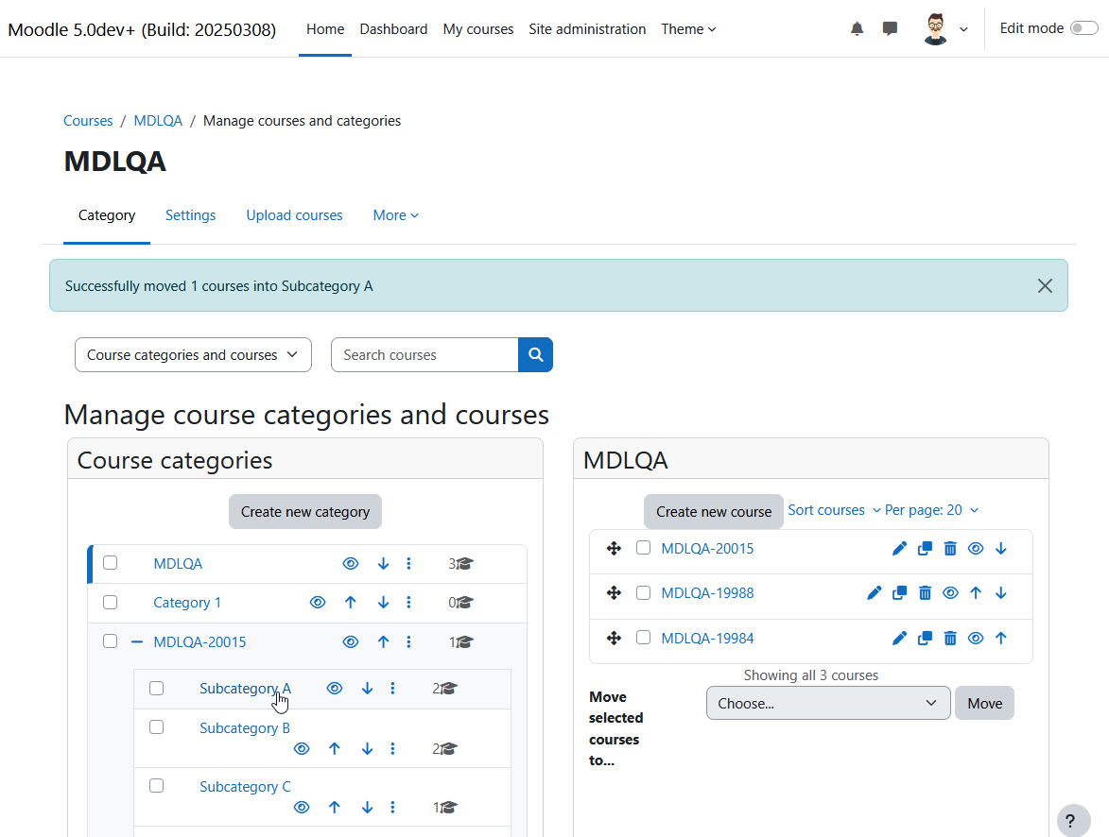This screenshot has width=1109, height=837.
Task: Check the Category 1 checkbox
Action: click(x=111, y=603)
